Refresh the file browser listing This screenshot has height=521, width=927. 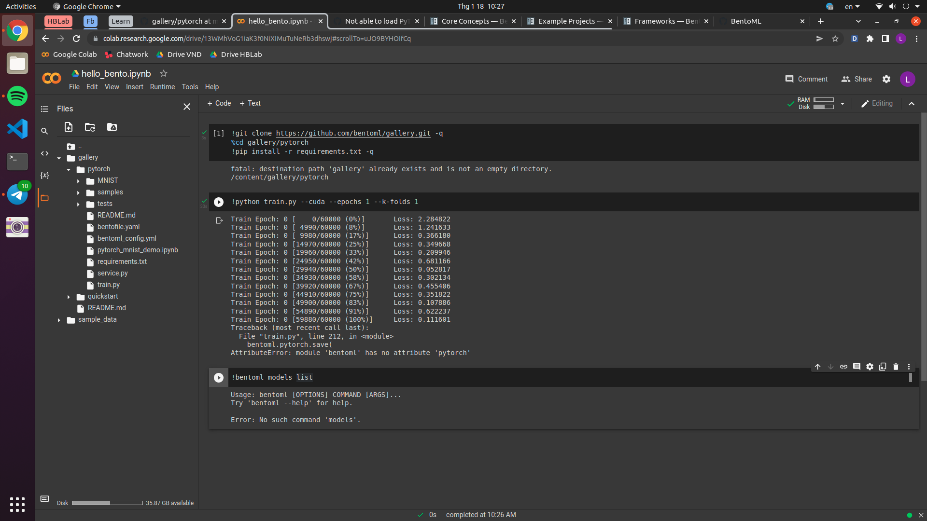[x=89, y=127]
